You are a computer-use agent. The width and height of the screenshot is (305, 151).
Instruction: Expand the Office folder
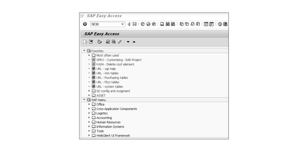89,104
